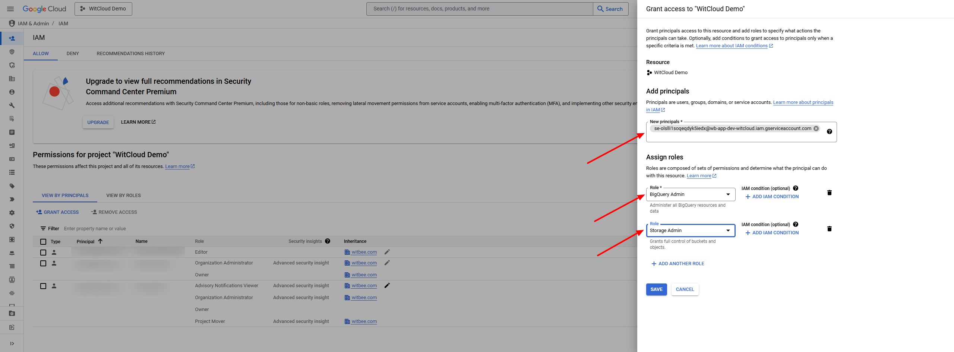Select the IAM add-person sidebar icon
Viewport: 954px width, 352px height.
12,38
